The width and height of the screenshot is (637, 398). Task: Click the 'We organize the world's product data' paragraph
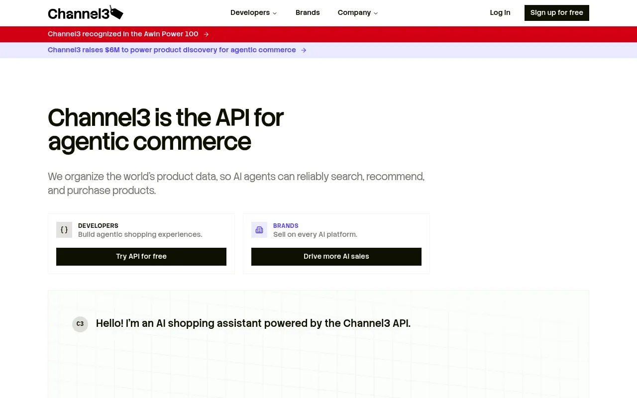point(236,184)
